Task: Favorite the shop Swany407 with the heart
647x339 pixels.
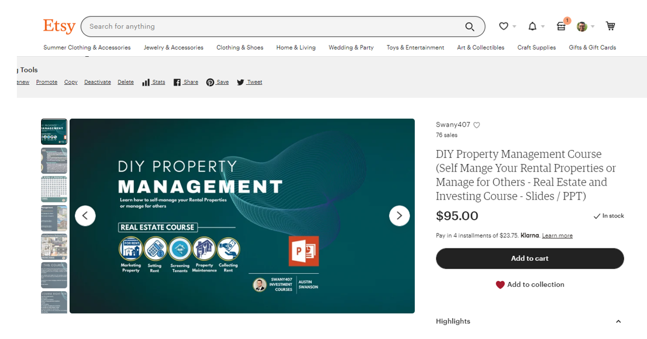Action: (x=477, y=125)
